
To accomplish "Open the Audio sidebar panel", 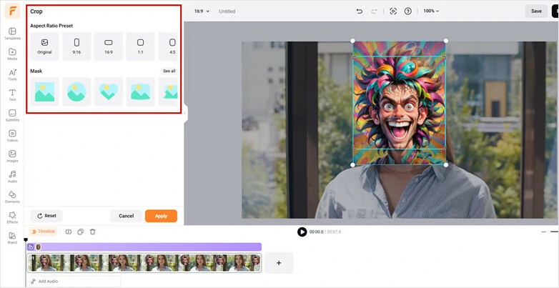I will pyautogui.click(x=12, y=177).
